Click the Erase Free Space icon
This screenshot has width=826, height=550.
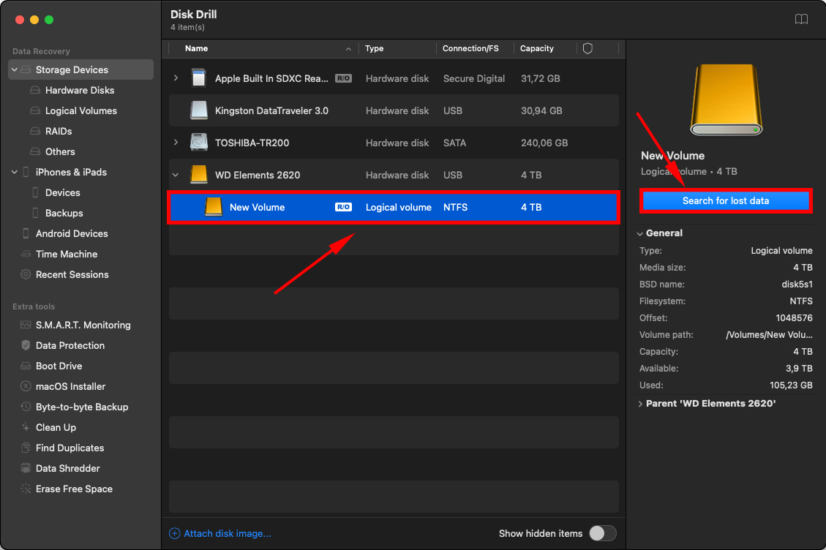click(26, 489)
